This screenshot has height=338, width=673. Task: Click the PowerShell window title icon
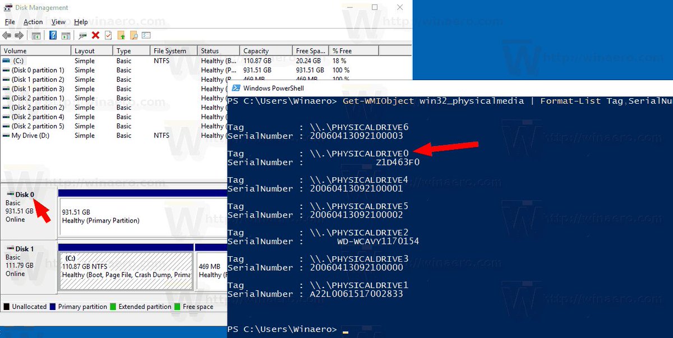pyautogui.click(x=236, y=88)
